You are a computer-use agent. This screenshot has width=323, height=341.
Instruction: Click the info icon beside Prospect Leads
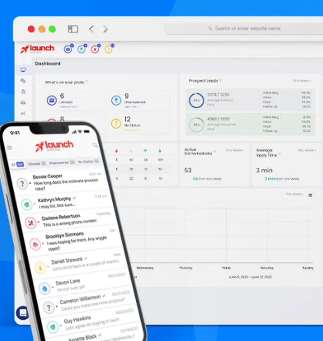click(x=220, y=80)
